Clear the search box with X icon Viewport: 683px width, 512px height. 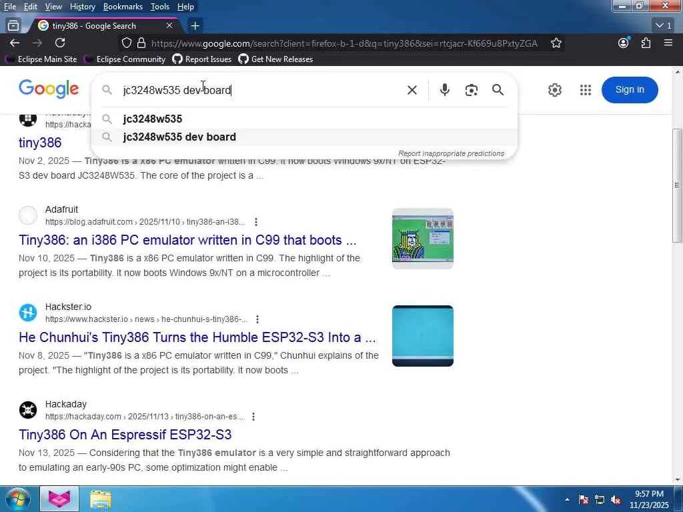[412, 90]
